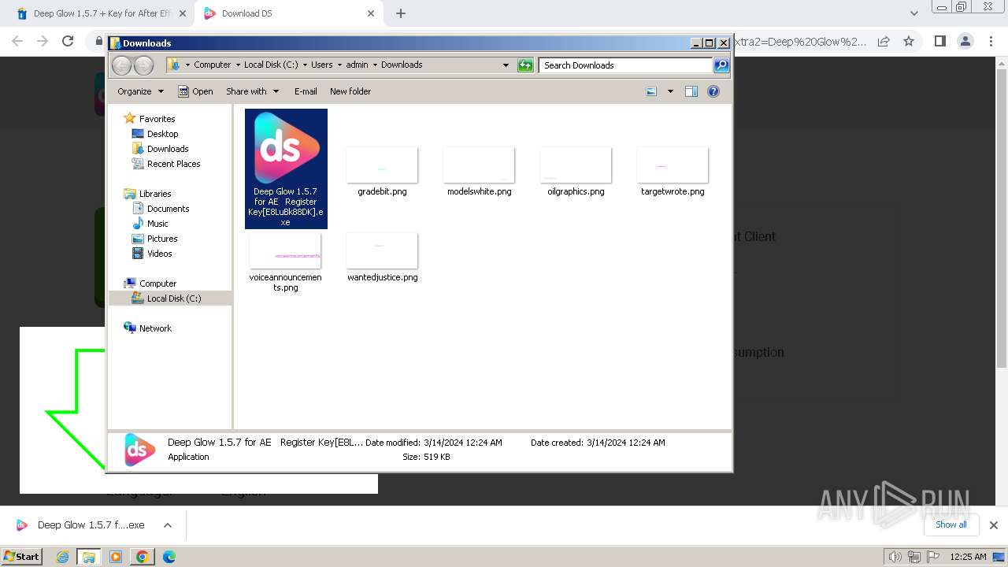Select voiceannouncements.png file
The image size is (1008, 567).
(x=285, y=262)
